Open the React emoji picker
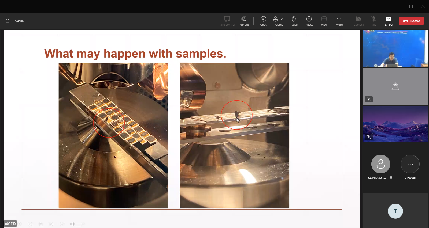Image resolution: width=429 pixels, height=228 pixels. click(309, 21)
